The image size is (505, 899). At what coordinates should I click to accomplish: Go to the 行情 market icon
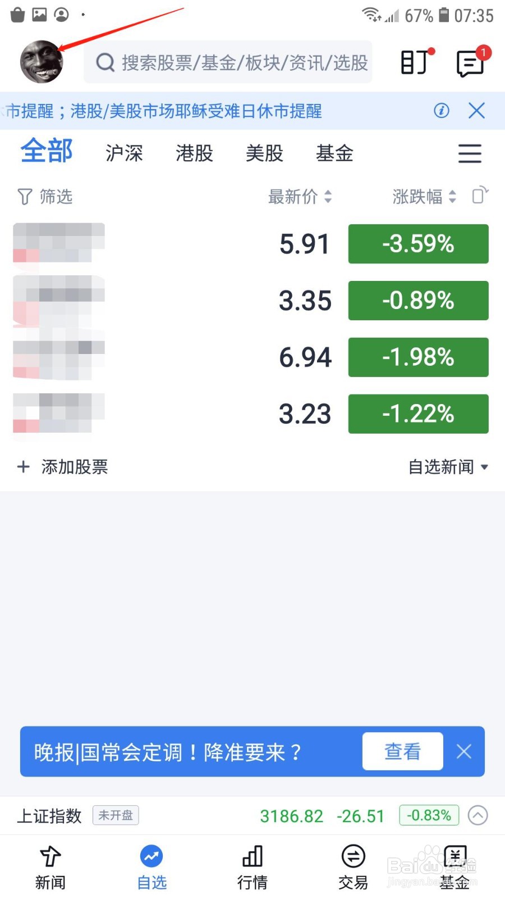click(x=252, y=868)
